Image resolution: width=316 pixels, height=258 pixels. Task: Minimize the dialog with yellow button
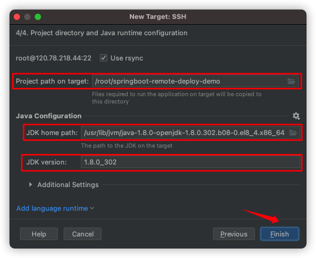pos(28,17)
